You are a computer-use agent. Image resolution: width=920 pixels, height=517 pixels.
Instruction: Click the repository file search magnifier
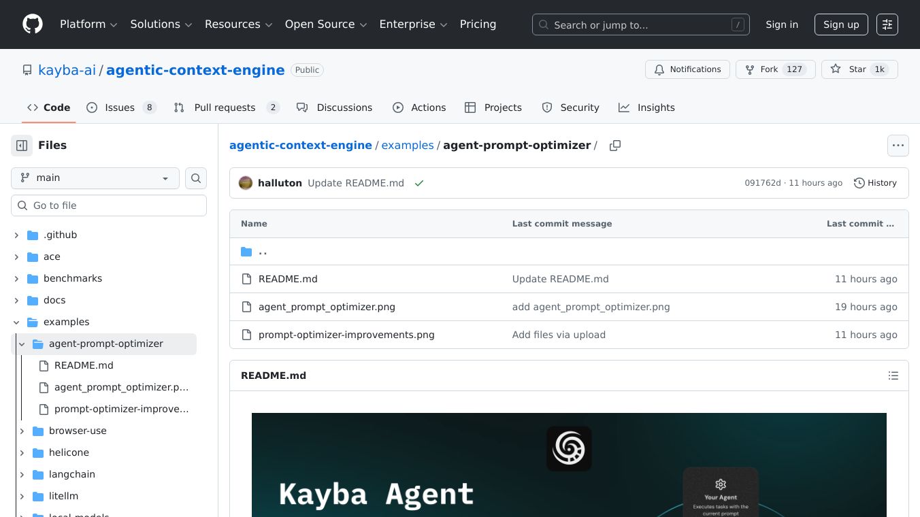coord(195,178)
